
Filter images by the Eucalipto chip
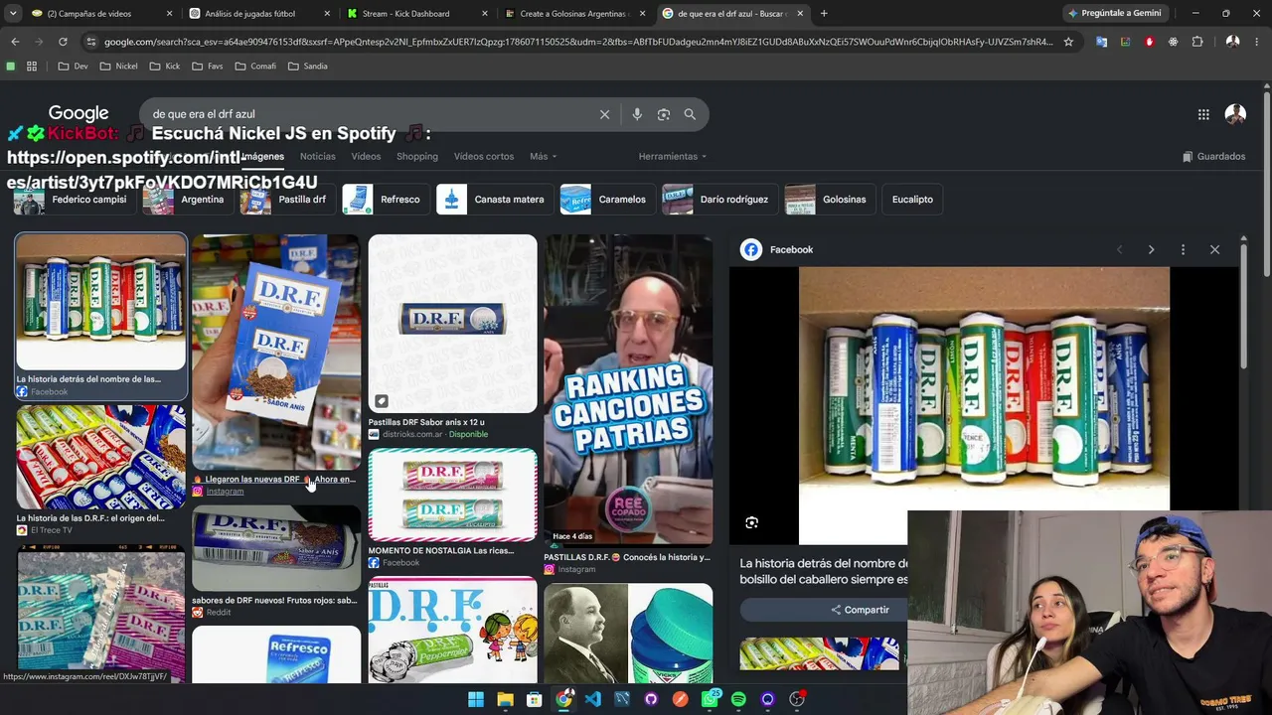pos(912,200)
